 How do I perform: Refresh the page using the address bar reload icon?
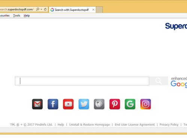coord(45,9)
